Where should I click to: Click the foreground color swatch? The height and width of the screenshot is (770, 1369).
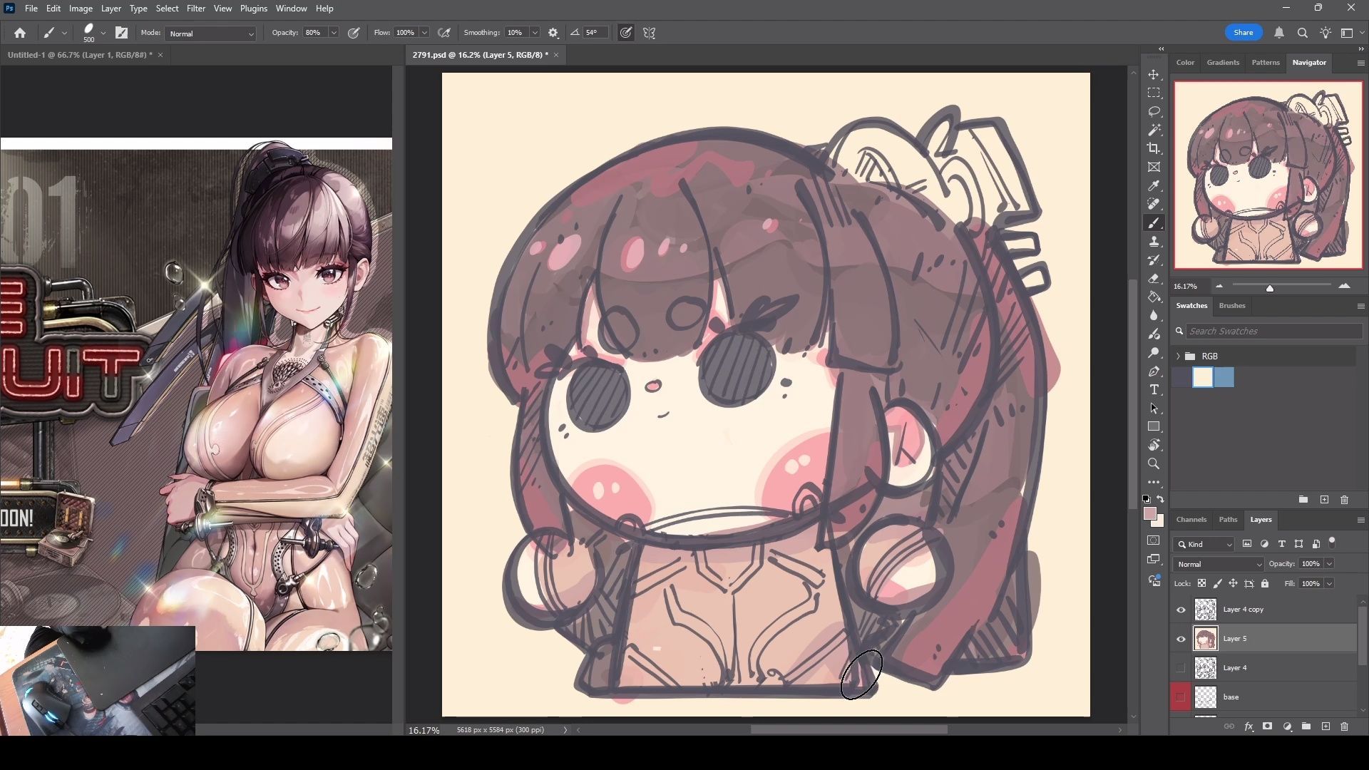pos(1149,514)
